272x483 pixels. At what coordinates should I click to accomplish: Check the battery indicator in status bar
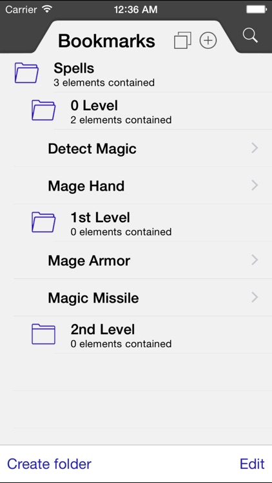(x=257, y=10)
